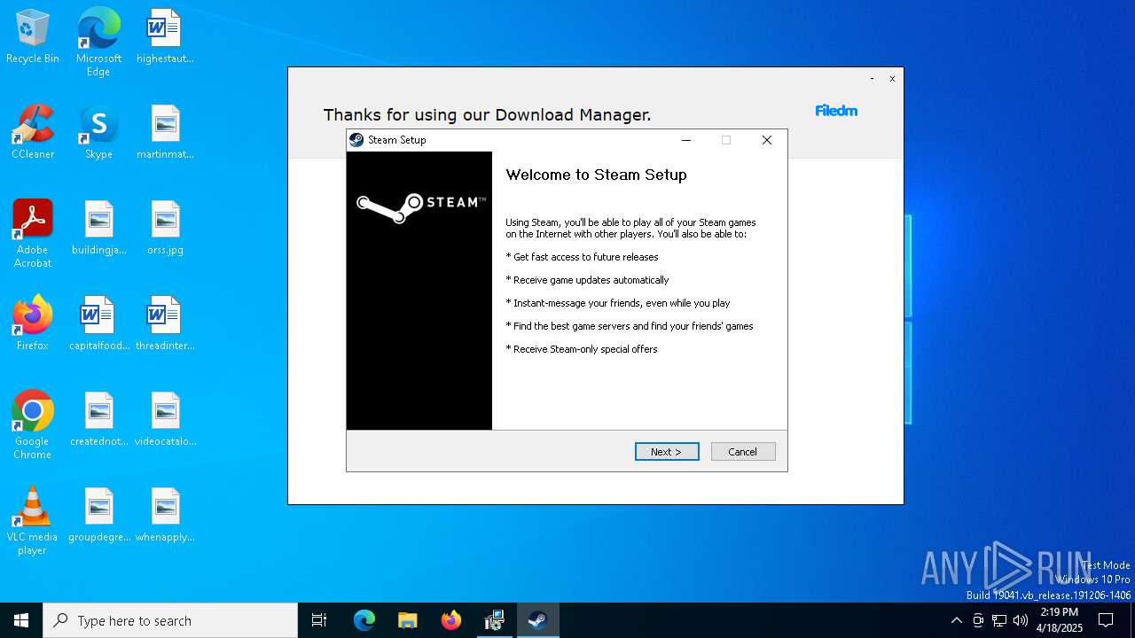The image size is (1135, 638).
Task: Select the CCleaner desktop shortcut
Action: click(x=33, y=133)
